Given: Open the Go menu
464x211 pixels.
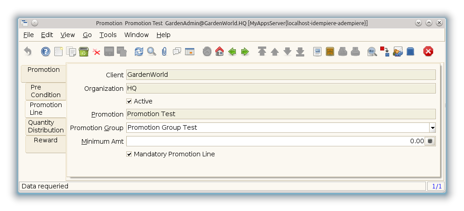Looking at the screenshot, I should point(87,35).
